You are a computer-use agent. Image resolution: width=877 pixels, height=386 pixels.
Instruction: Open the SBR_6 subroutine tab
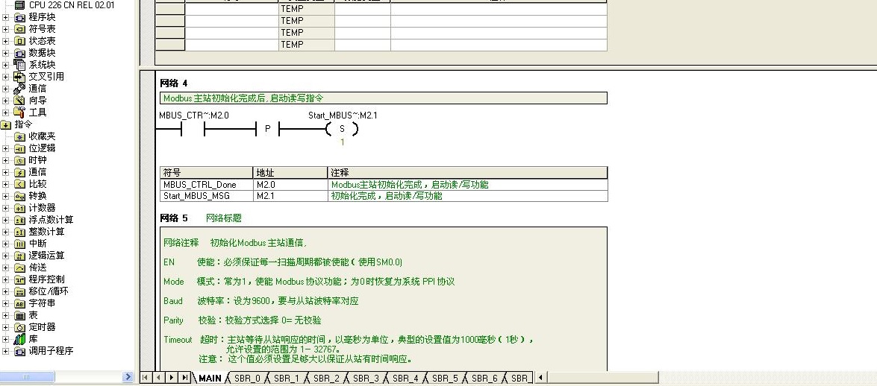484,379
